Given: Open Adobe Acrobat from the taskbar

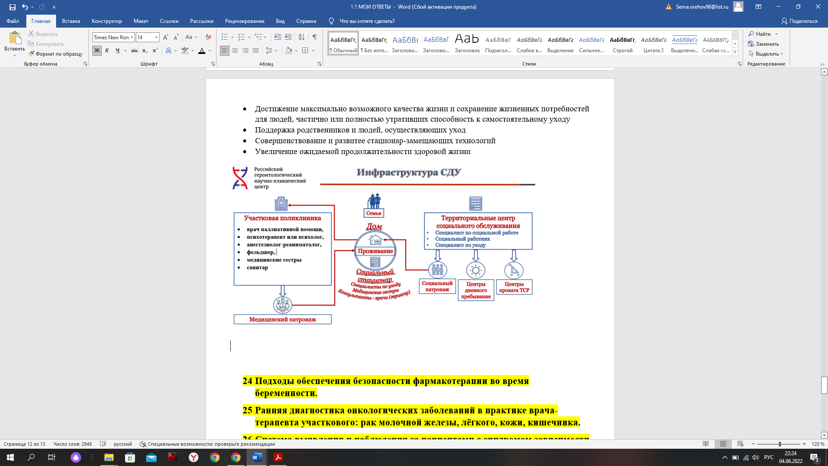Looking at the screenshot, I should tap(278, 457).
